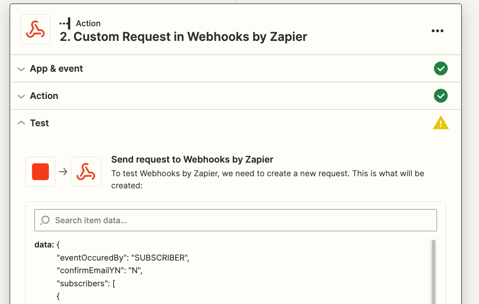Viewport: 479px width, 304px height.
Task: Expand the App & event section chevron
Action: tap(21, 69)
